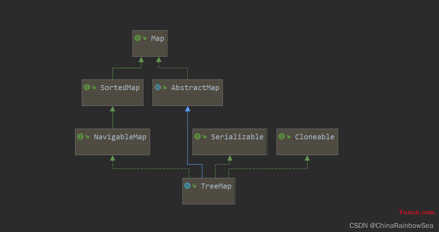Select the SortedMap node label
The image size is (439, 232).
[x=120, y=88]
